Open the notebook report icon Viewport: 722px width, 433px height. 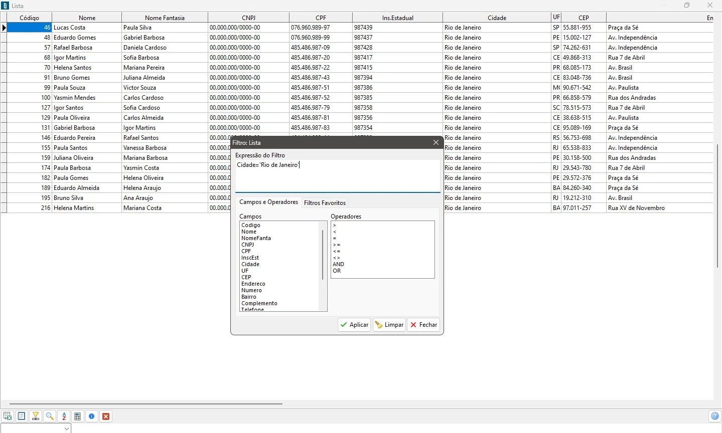click(x=22, y=416)
